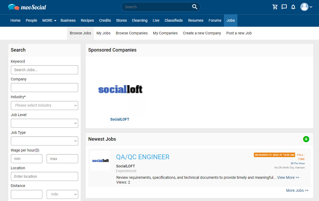Image resolution: width=319 pixels, height=201 pixels.
Task: Click the wage min field
Action: pyautogui.click(x=26, y=159)
